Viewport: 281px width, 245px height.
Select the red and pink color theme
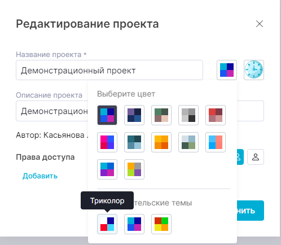click(x=216, y=115)
